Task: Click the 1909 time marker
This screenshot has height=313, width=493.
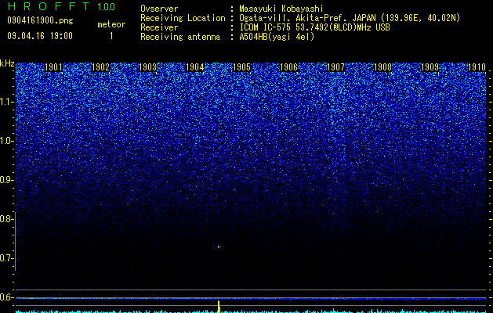Action: 430,67
